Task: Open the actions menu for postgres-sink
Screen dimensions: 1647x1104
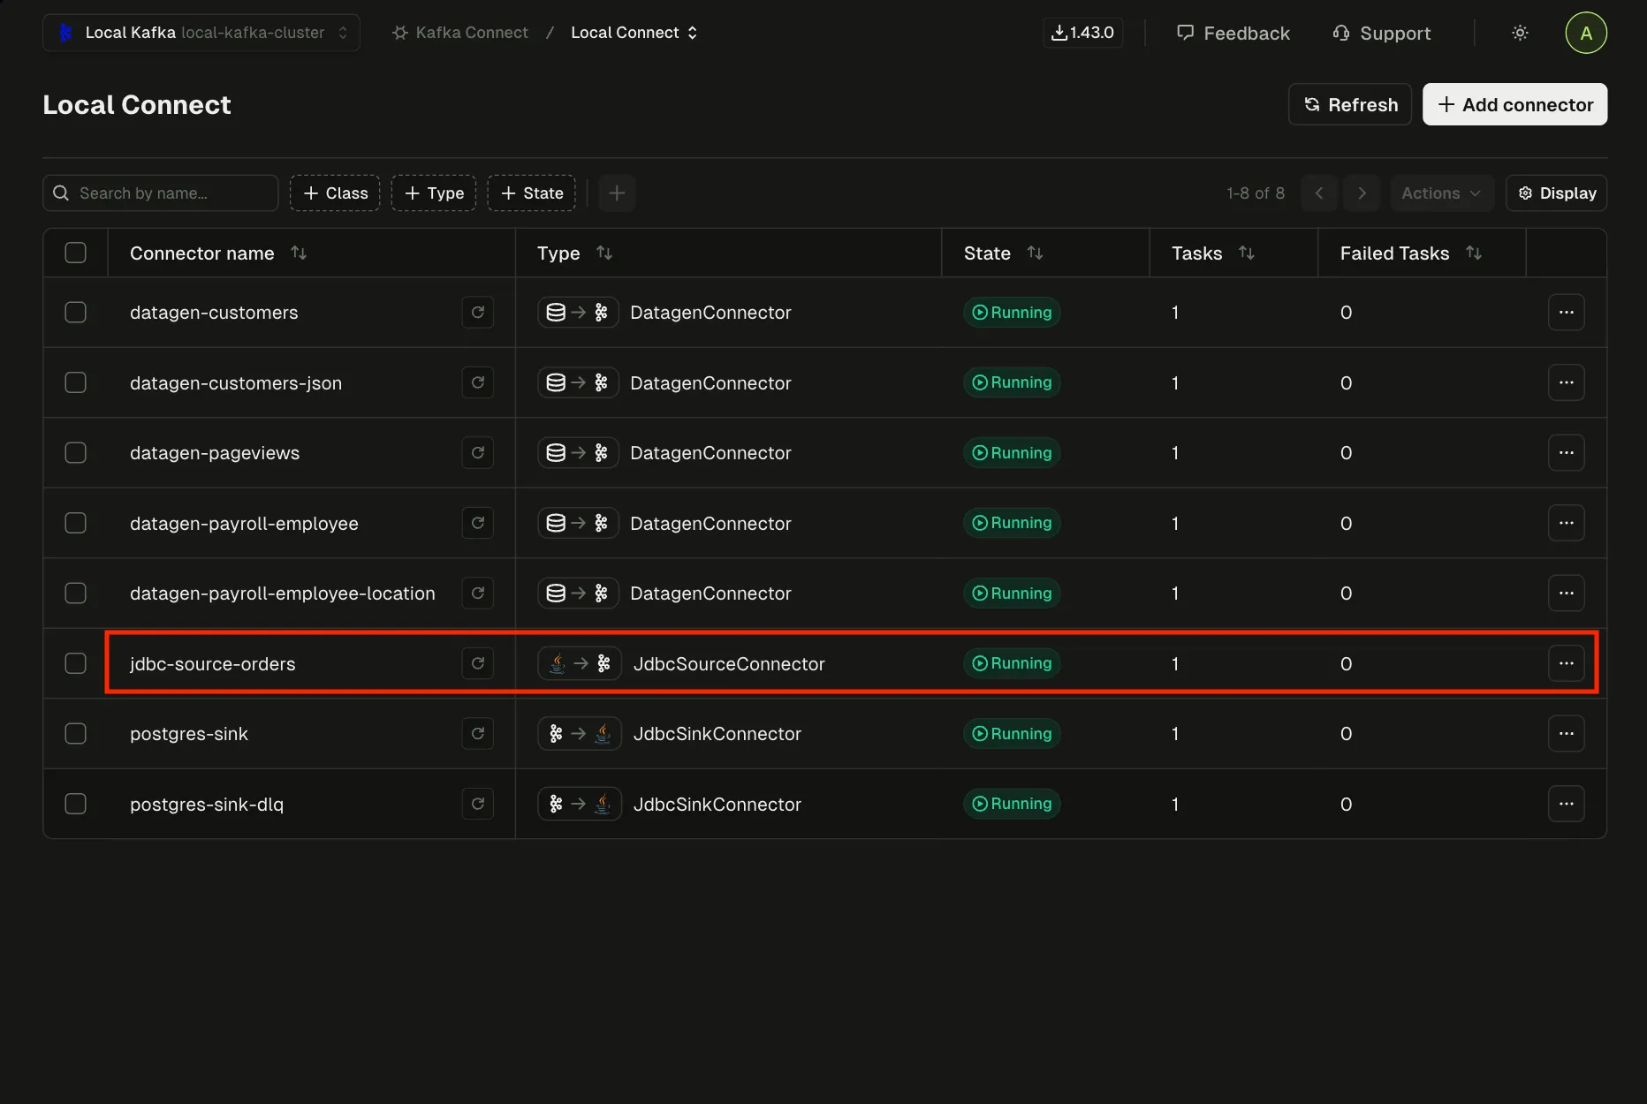Action: [1567, 733]
